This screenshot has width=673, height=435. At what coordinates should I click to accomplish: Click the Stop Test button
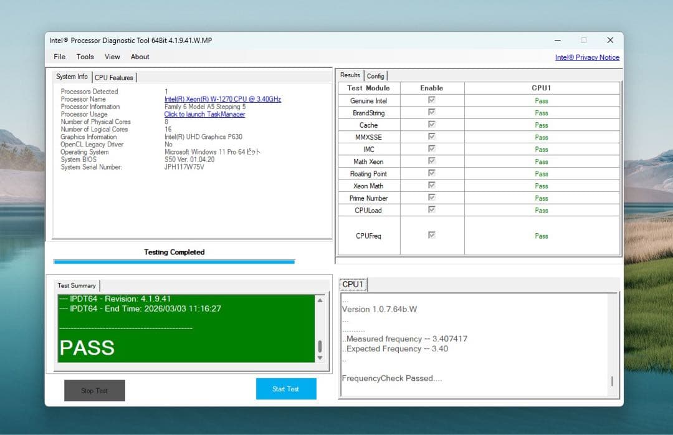(95, 391)
